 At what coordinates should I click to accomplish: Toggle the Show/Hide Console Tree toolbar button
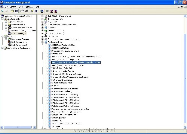[x=16, y=11]
